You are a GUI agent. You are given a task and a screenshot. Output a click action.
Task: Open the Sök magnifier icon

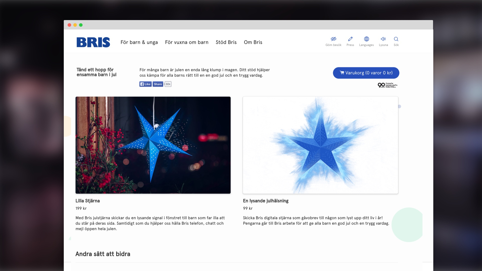point(396,39)
